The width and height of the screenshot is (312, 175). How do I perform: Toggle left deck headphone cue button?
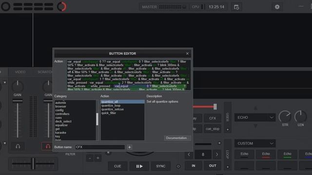coord(18,146)
